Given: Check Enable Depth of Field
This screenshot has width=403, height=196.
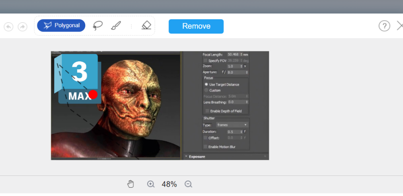Looking at the screenshot, I should 207,111.
